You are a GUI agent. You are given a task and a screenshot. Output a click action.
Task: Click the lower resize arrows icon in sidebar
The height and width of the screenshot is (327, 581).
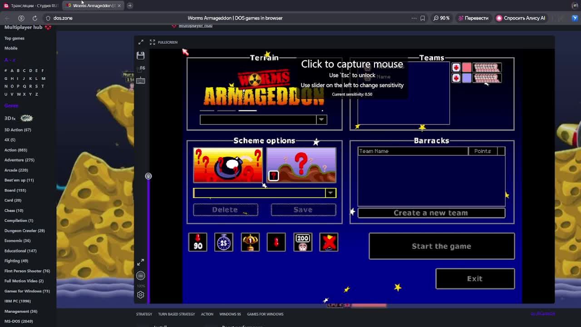coord(140,263)
